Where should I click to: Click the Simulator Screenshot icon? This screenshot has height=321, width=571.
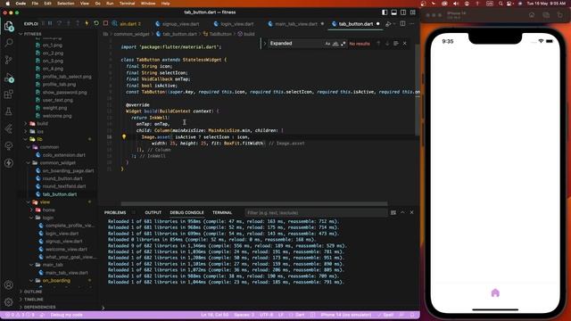[x=546, y=15]
